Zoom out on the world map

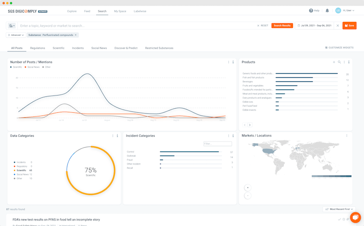pyautogui.click(x=248, y=196)
